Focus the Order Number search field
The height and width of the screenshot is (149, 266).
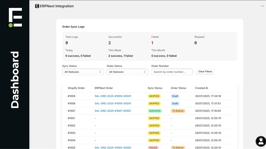coord(172,72)
